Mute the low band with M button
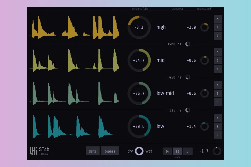This screenshot has width=251, height=167. point(218,118)
